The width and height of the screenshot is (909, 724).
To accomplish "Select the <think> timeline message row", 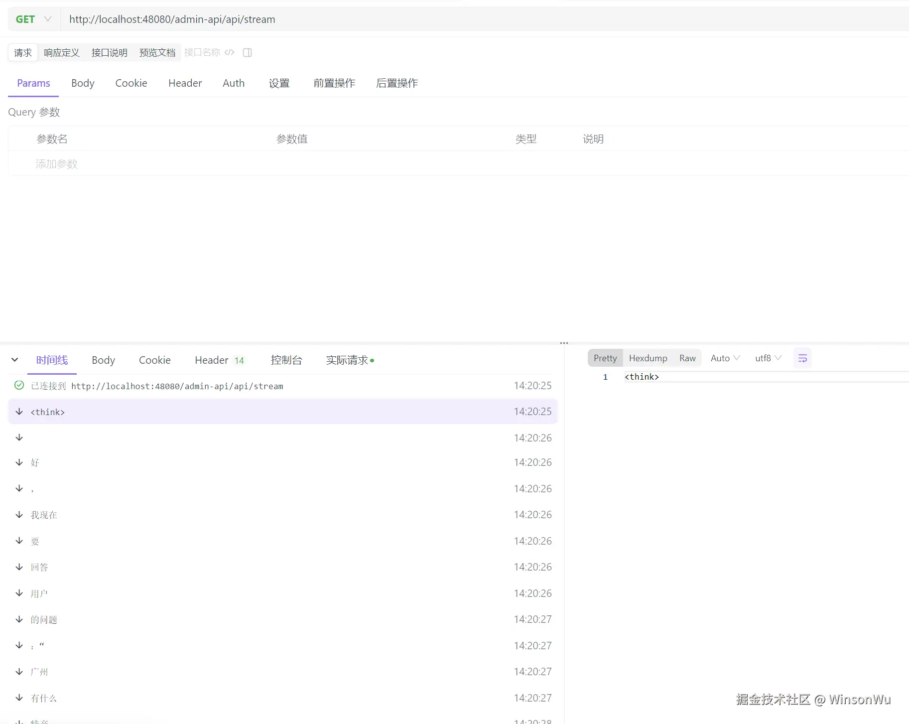I will [282, 412].
